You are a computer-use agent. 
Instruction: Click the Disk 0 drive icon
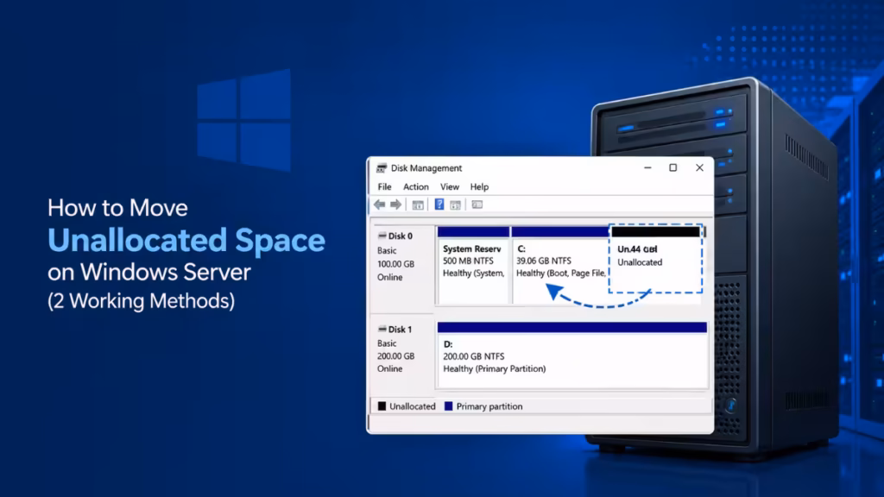(x=382, y=236)
